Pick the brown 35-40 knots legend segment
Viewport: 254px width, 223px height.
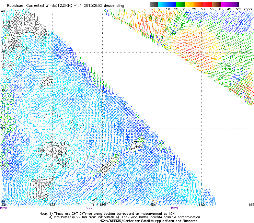[x=216, y=4]
